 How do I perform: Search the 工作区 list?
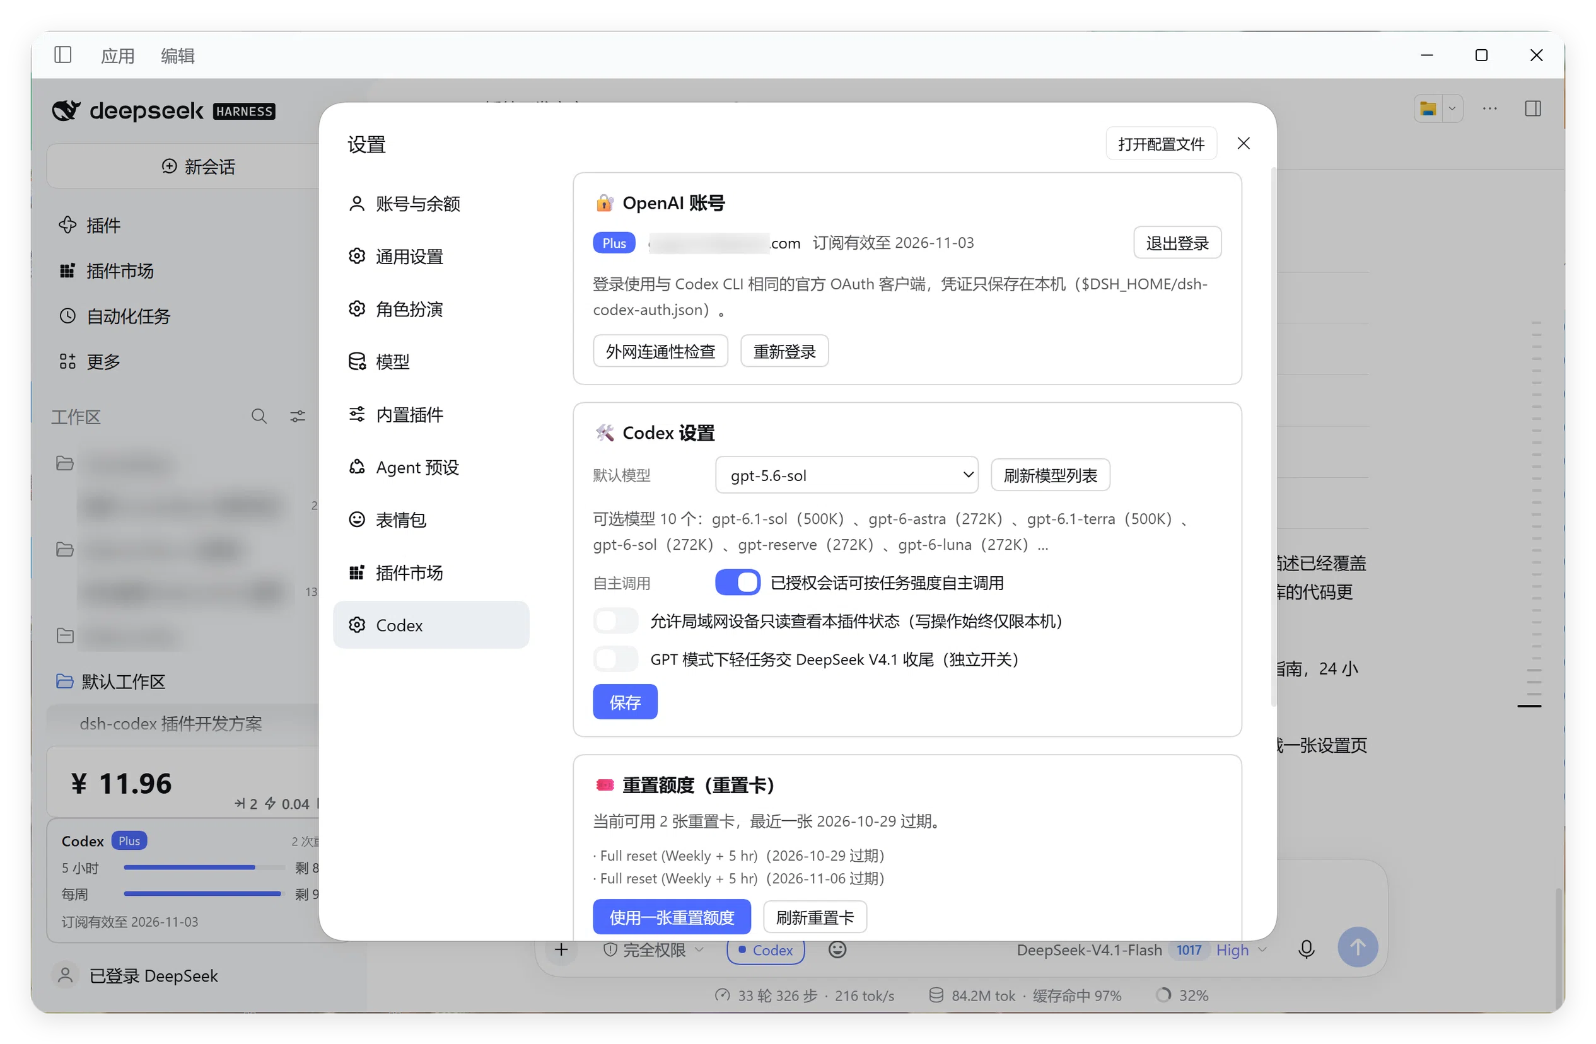[x=259, y=416]
